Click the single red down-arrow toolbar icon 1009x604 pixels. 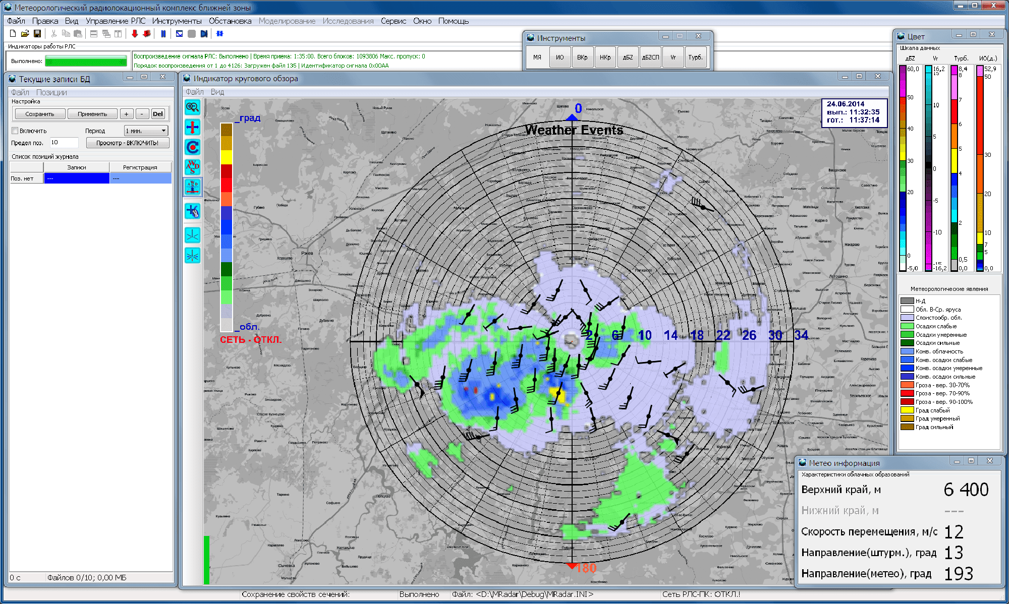point(135,34)
